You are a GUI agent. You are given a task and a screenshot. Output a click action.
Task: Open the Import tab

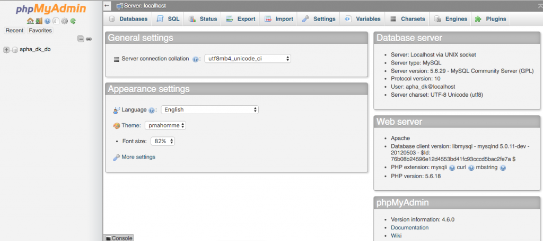pyautogui.click(x=278, y=19)
